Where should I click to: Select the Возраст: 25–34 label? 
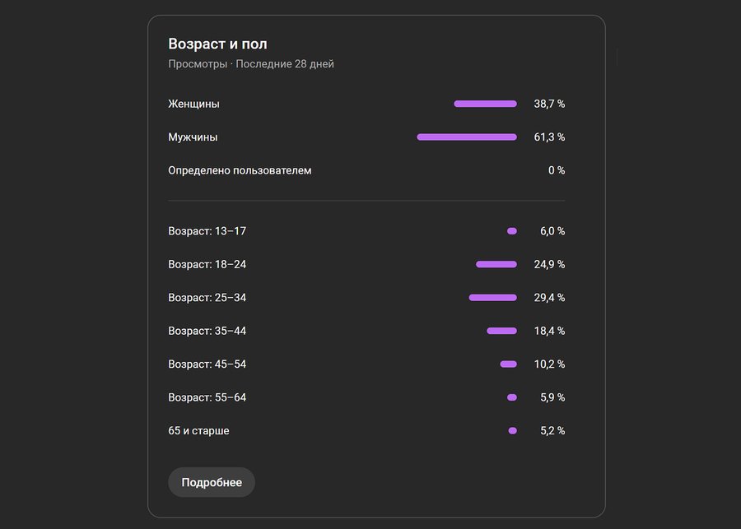[207, 298]
